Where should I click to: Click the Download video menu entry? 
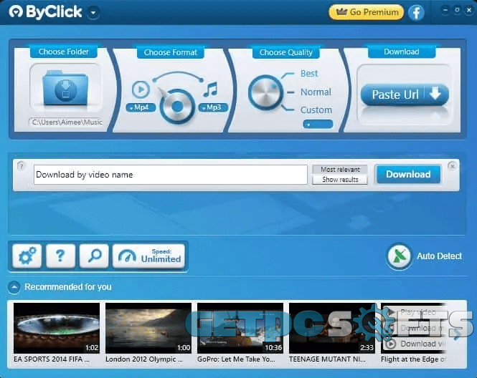click(415, 344)
